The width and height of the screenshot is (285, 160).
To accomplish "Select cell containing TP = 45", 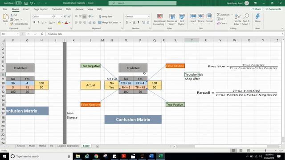I will pos(140,87).
